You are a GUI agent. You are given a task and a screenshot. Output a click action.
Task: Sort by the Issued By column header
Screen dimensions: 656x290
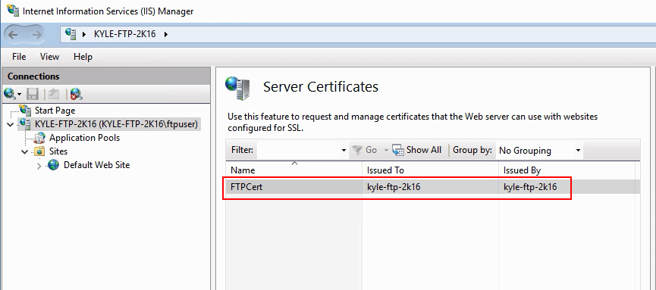click(x=567, y=170)
